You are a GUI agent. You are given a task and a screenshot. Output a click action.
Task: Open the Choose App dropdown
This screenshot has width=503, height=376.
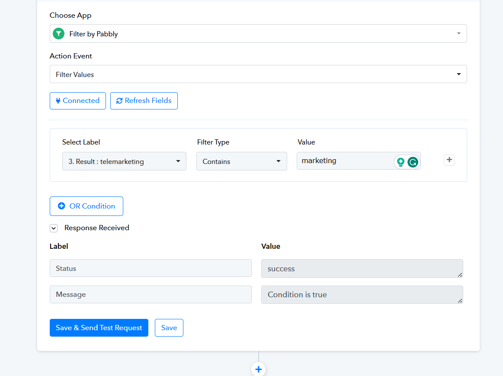(x=258, y=34)
